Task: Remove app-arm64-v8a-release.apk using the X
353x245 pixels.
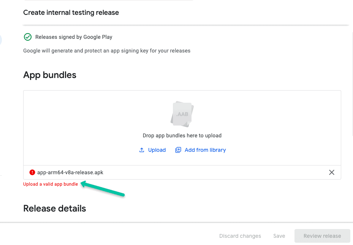Action: [x=331, y=172]
